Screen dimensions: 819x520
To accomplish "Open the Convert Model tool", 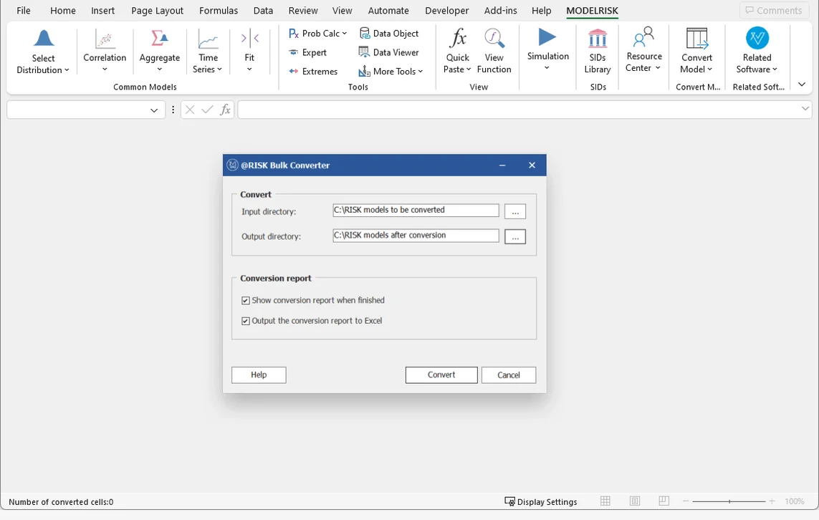I will 696,52.
